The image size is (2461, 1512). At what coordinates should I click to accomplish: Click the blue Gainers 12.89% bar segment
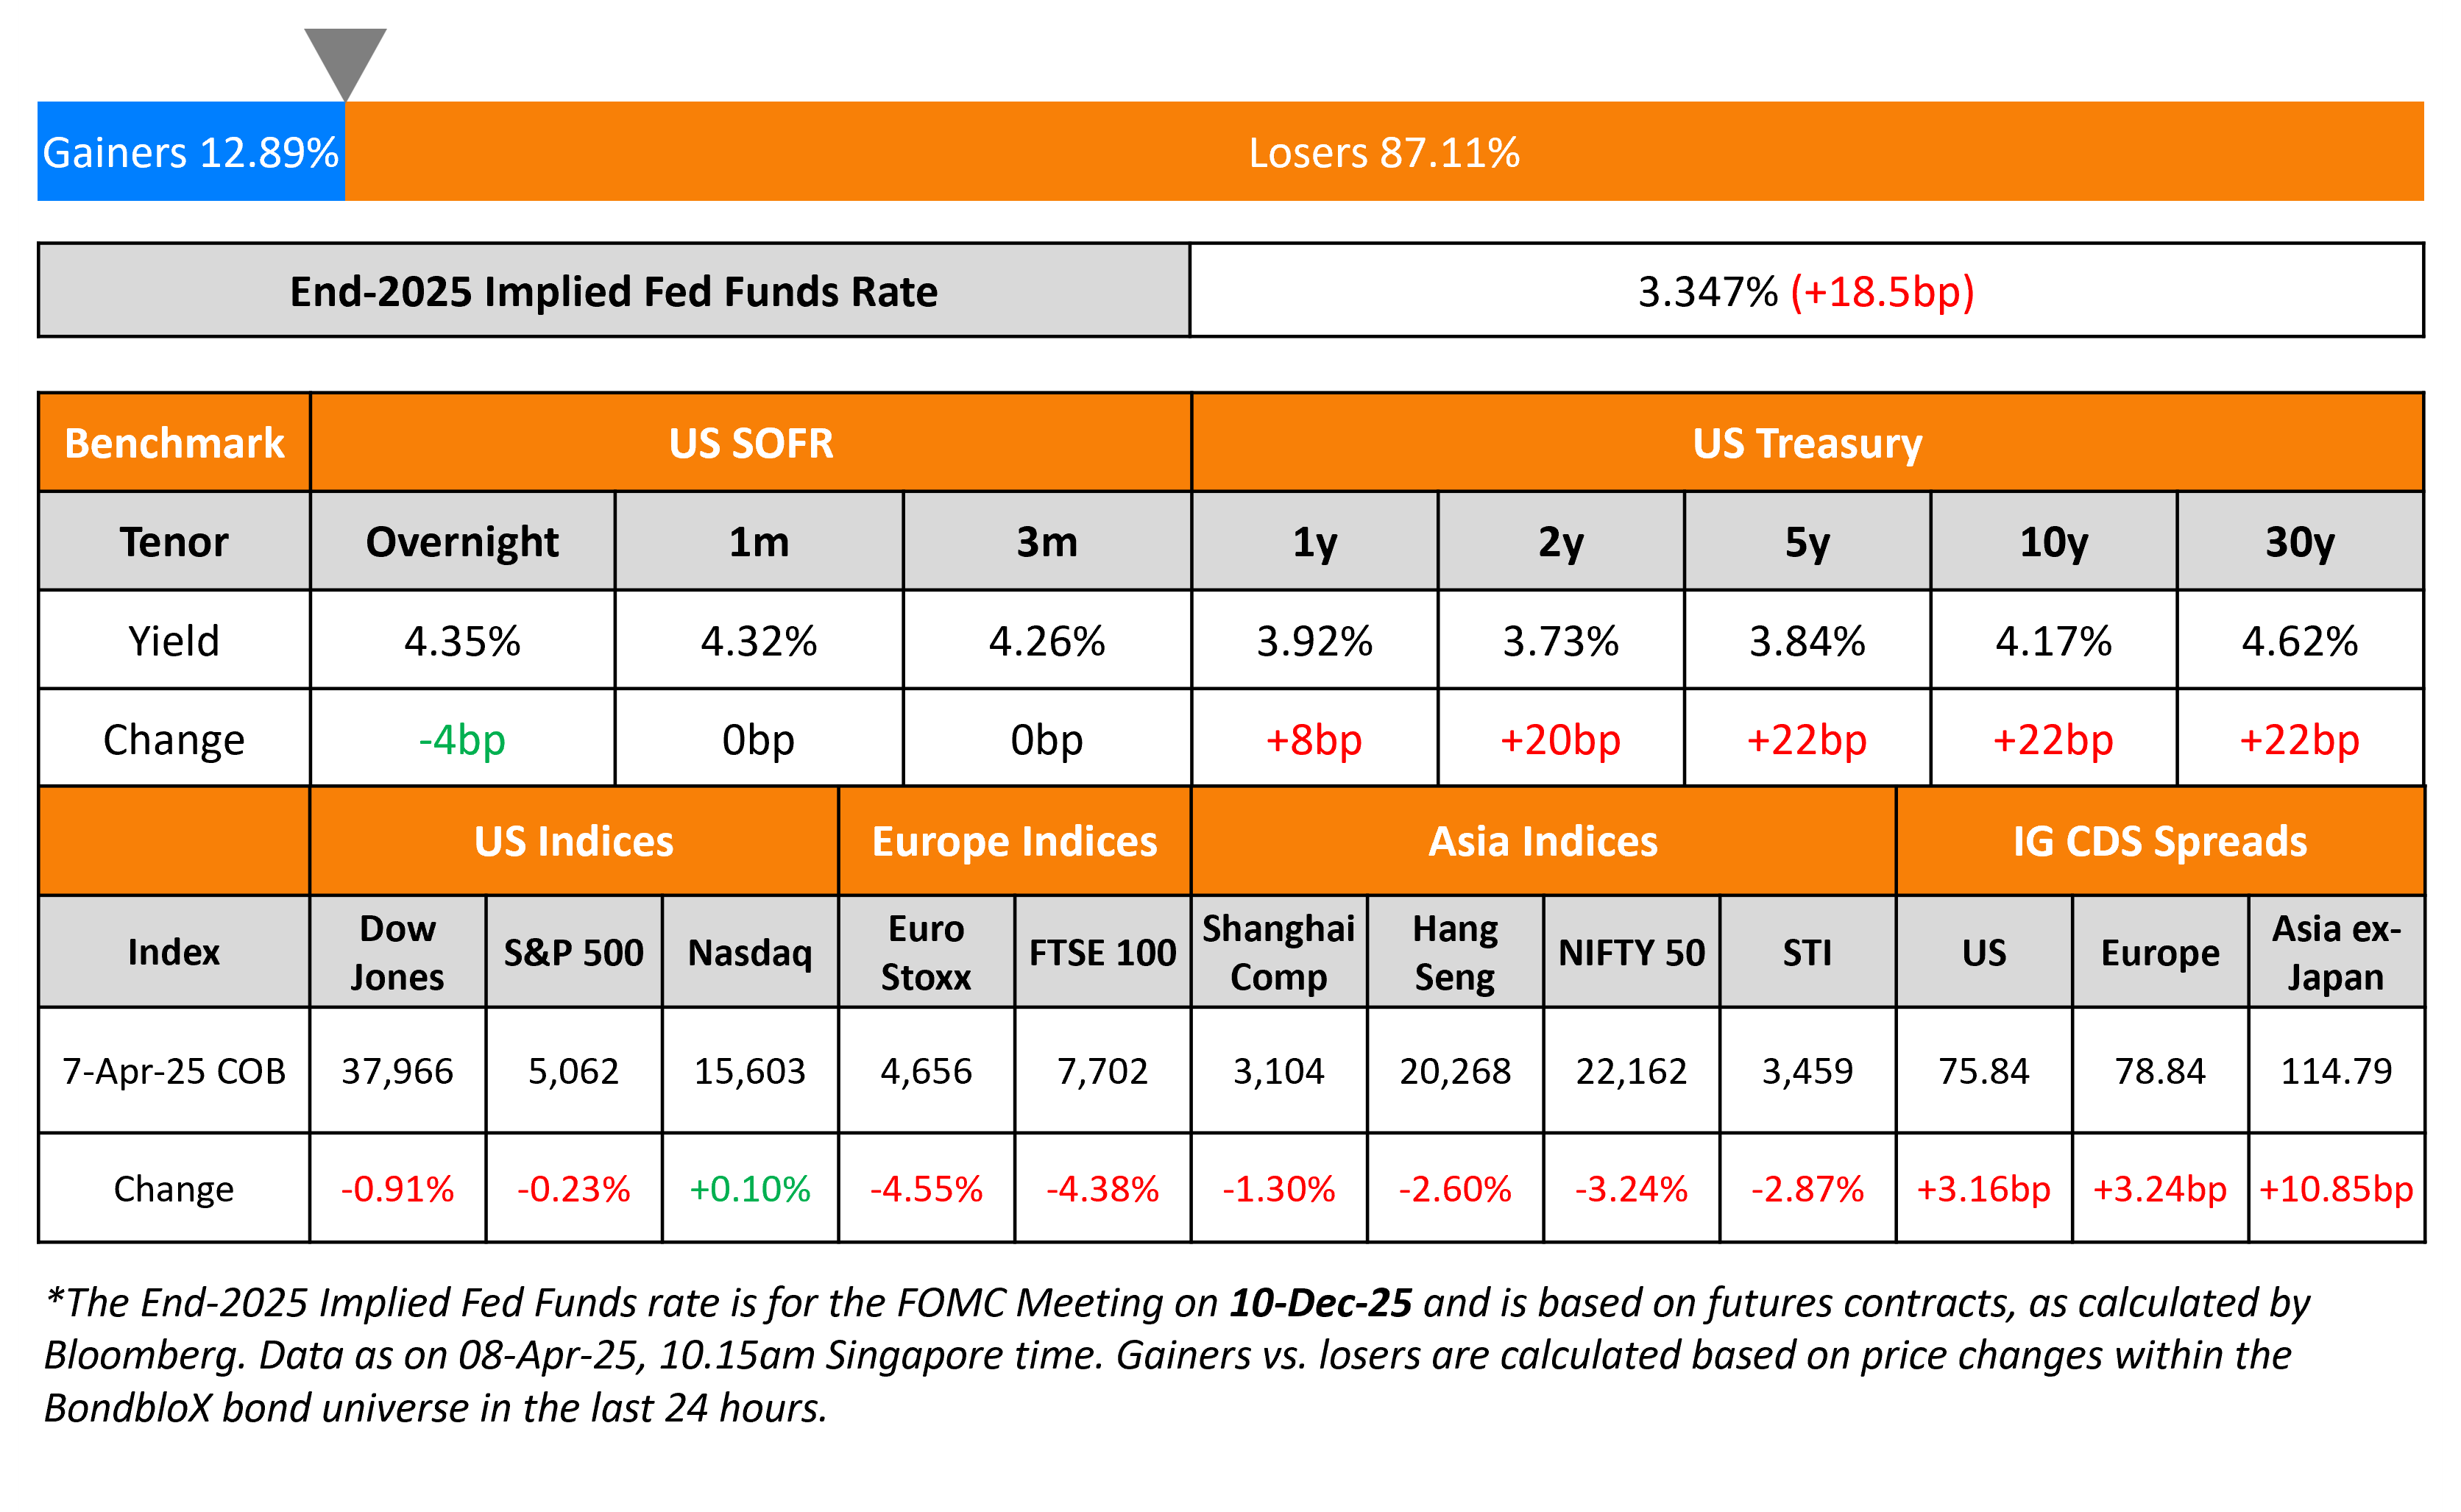coord(191,152)
